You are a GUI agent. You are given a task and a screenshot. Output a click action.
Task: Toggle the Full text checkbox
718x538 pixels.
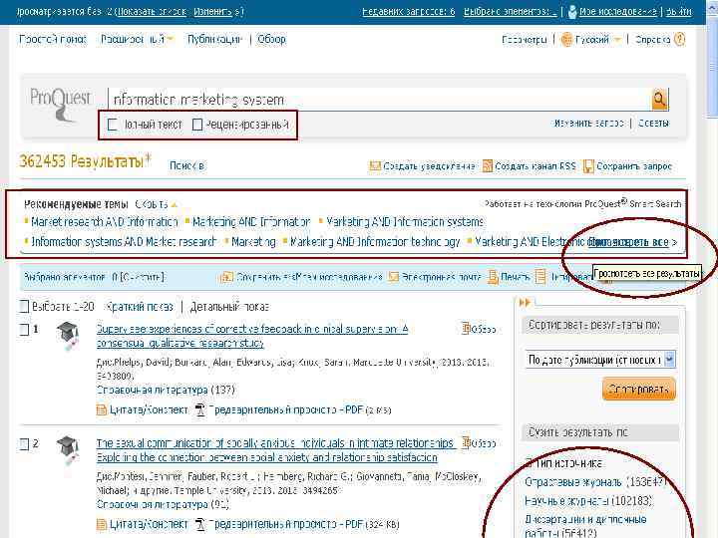pyautogui.click(x=113, y=125)
